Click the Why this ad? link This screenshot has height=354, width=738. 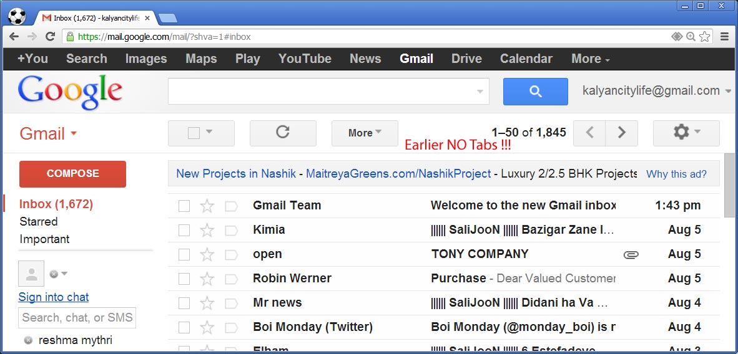[676, 174]
